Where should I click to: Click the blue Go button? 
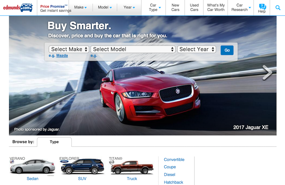227,50
